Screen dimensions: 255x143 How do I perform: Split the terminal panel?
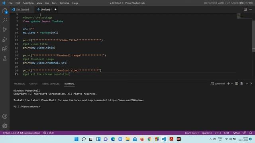(236, 83)
